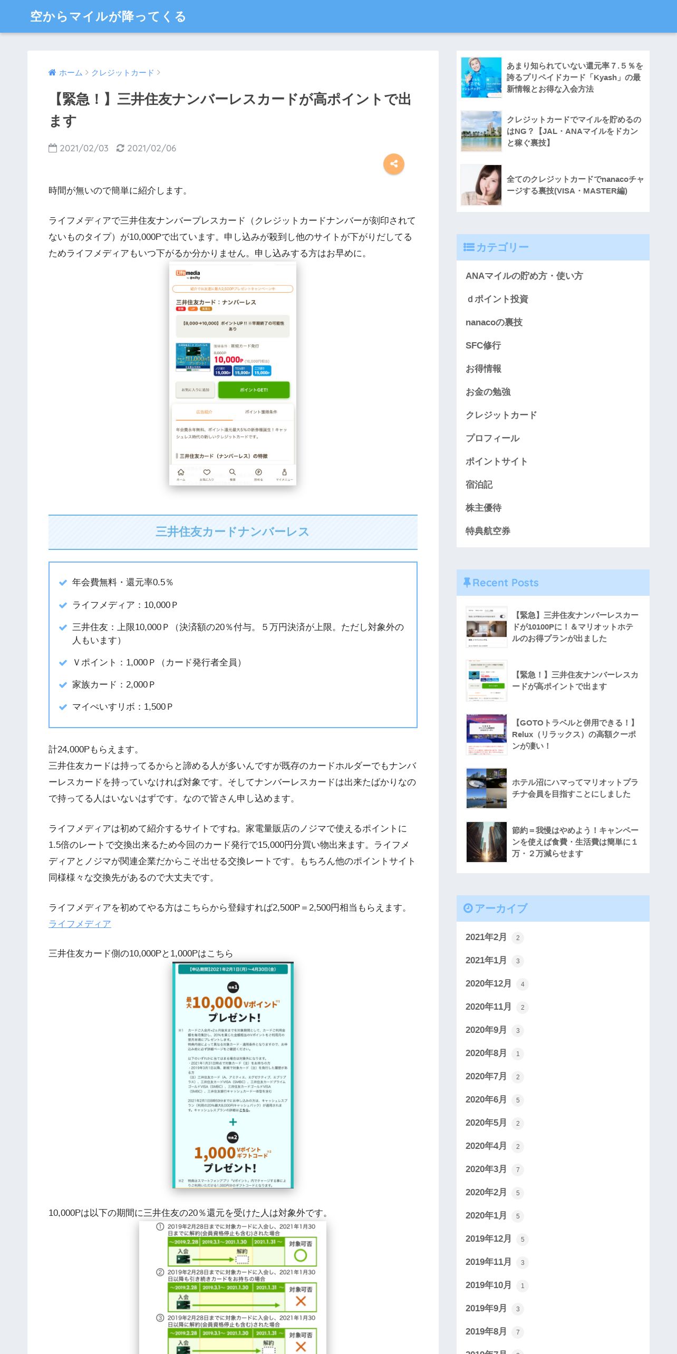Open archive 2020年4月

coord(486,1146)
